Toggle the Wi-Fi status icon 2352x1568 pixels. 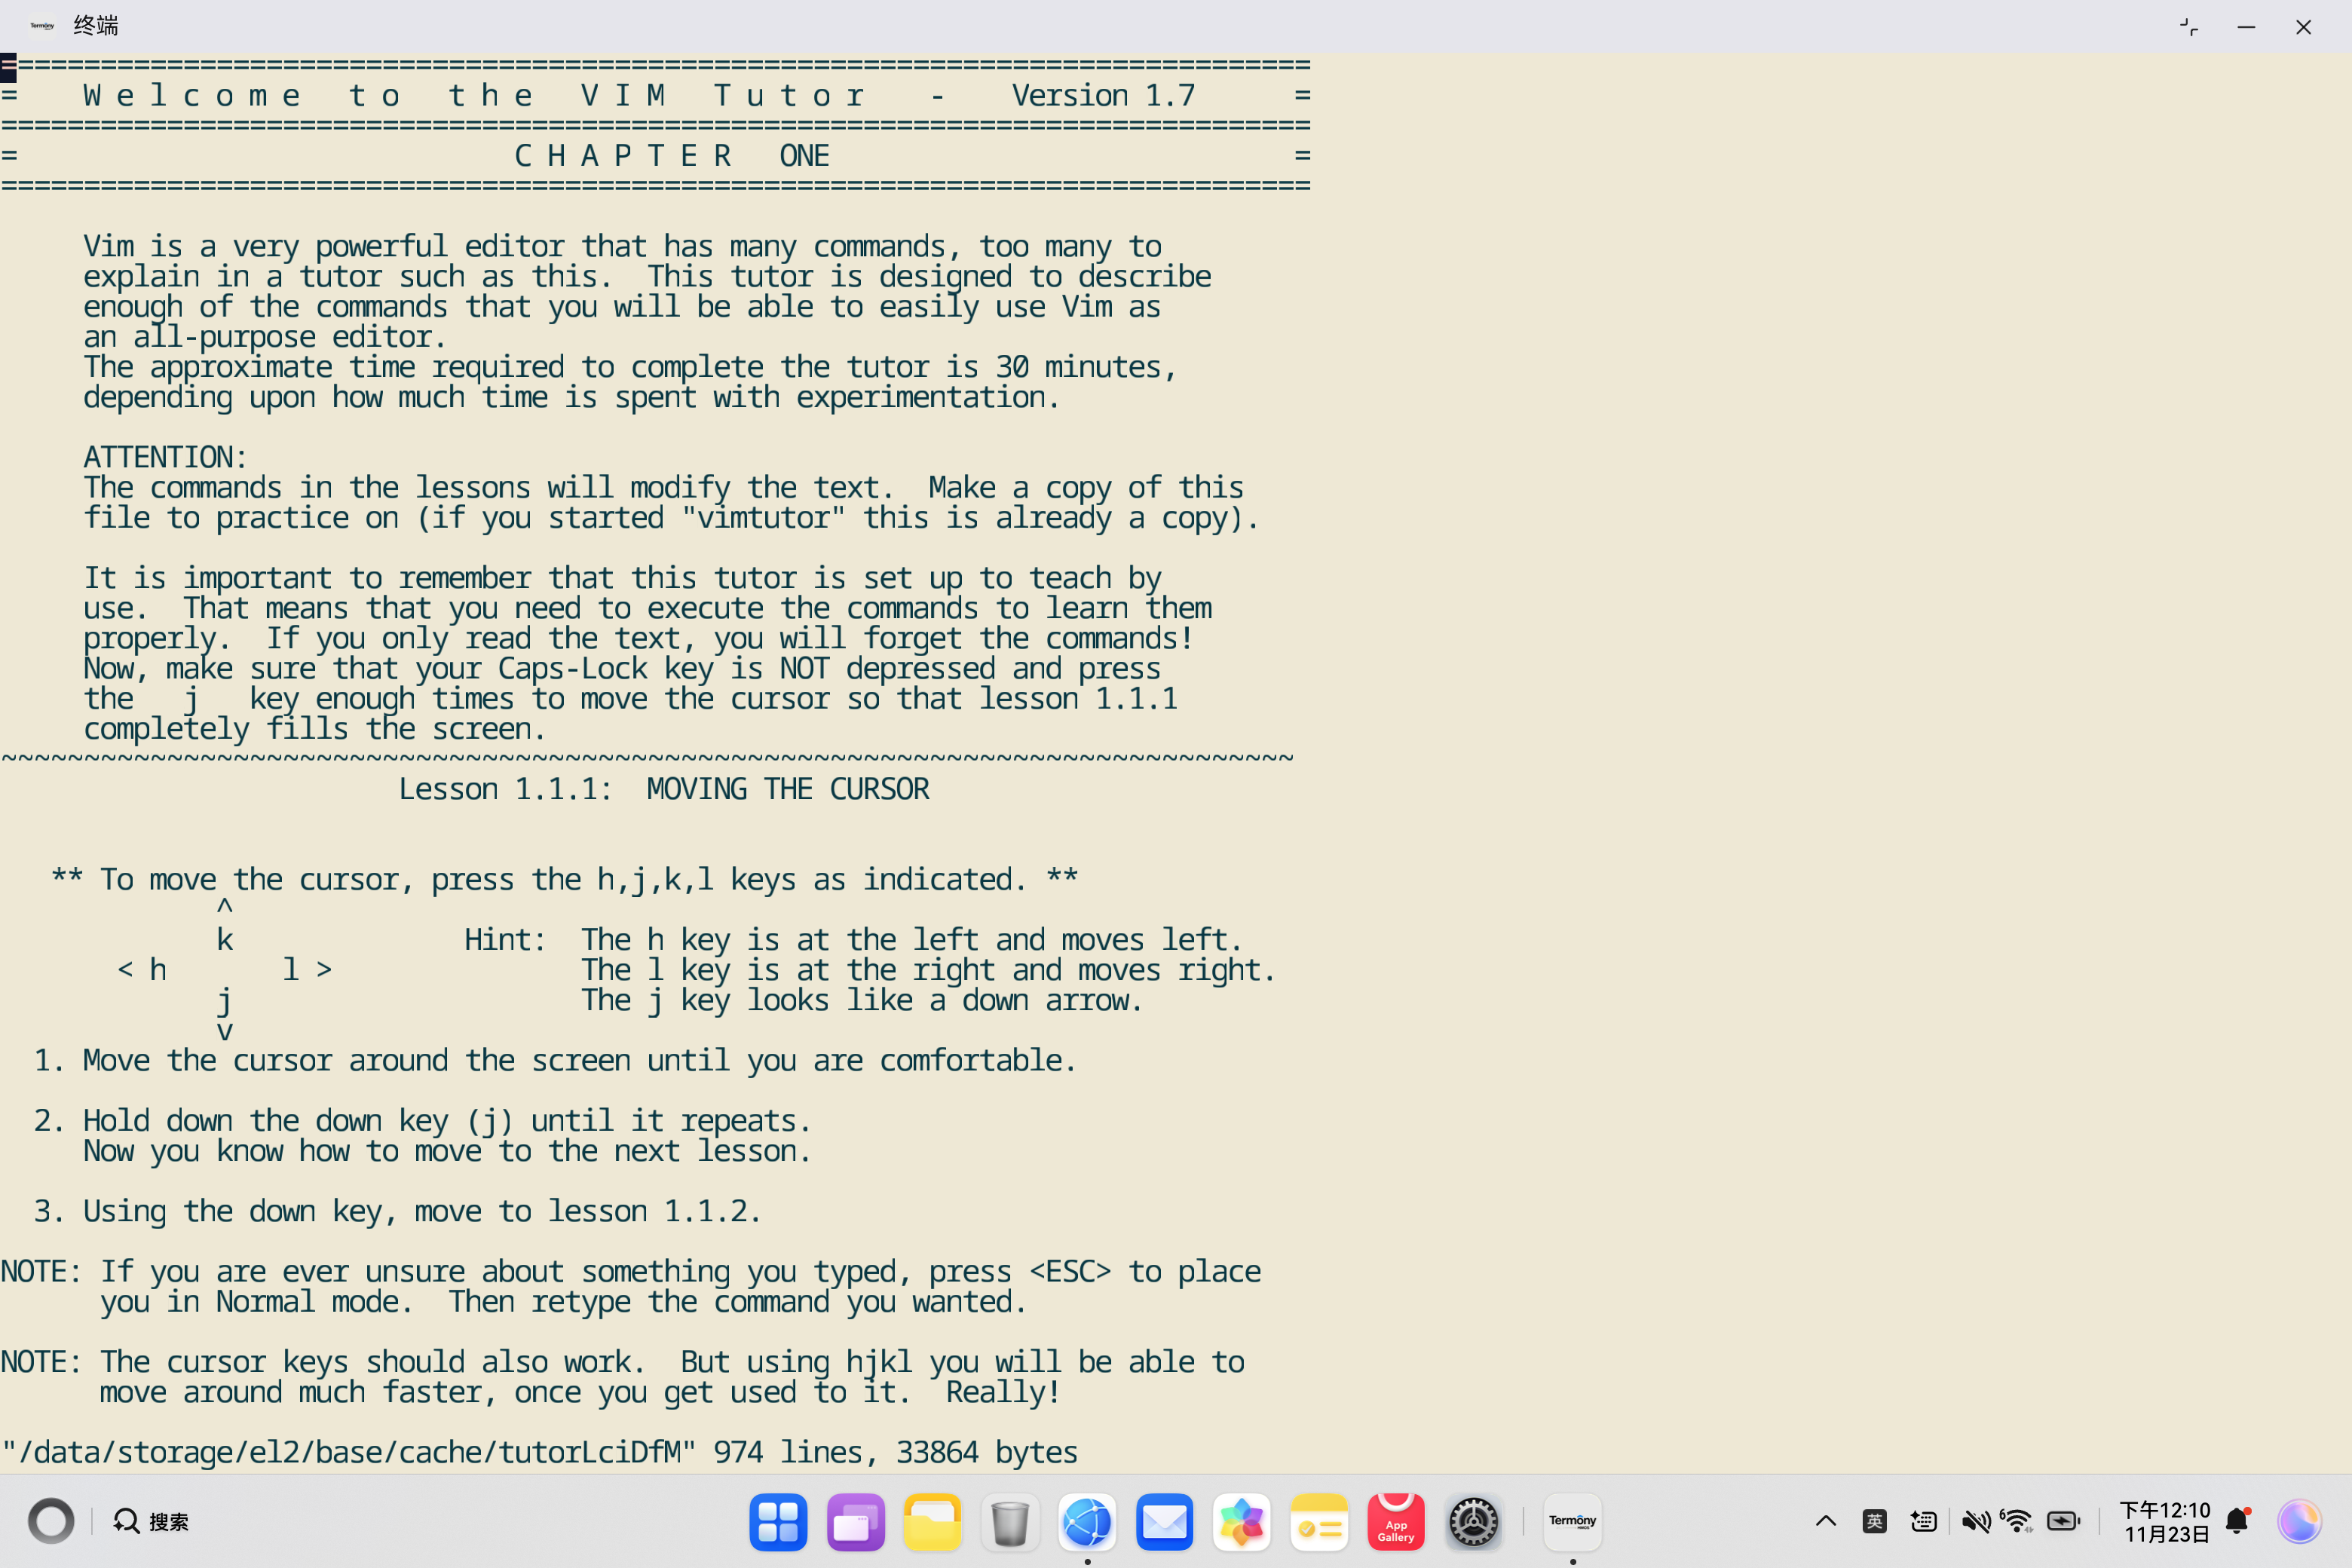click(x=2017, y=1522)
